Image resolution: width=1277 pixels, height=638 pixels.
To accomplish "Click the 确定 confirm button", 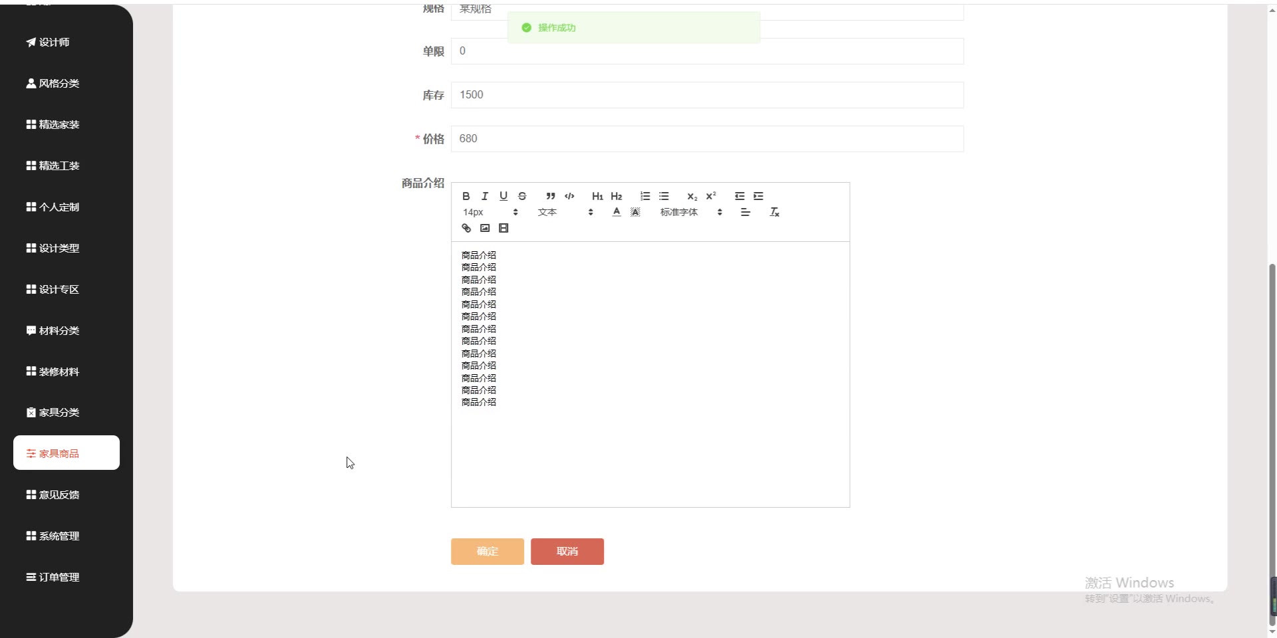I will tap(487, 551).
